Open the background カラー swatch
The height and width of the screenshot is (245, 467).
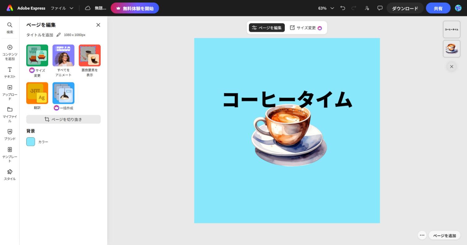[x=31, y=142]
